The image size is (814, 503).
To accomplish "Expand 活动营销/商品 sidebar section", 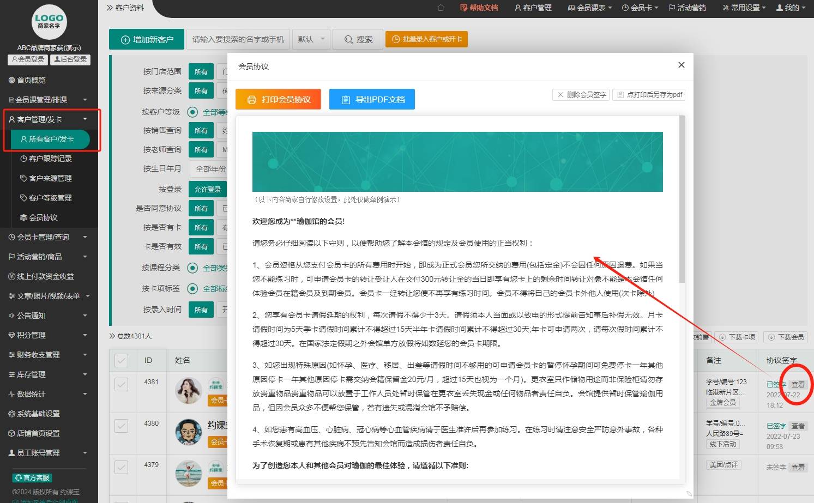I will pos(49,257).
